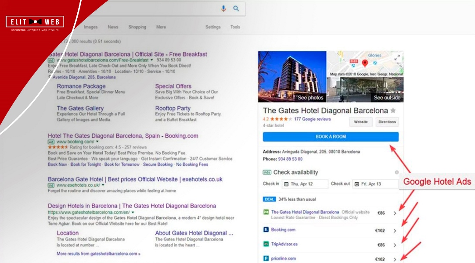Click the Book for Tomorrow link
This screenshot has height=263, width=475.
(x=122, y=164)
